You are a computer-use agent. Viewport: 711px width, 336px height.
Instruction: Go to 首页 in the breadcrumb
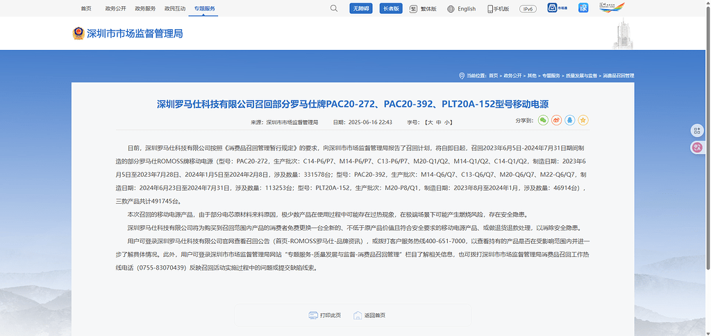click(494, 76)
